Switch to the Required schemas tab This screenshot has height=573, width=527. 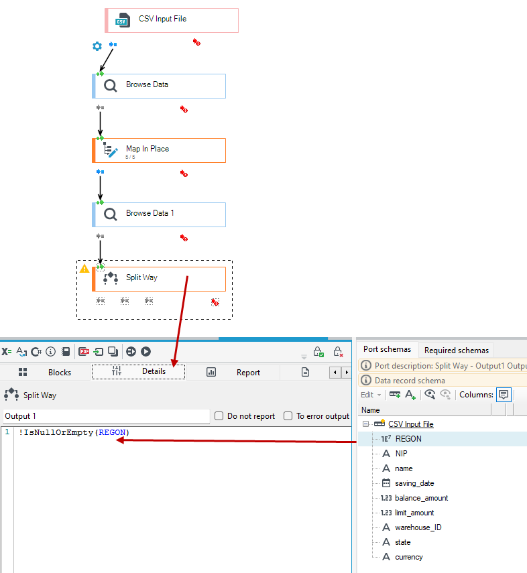point(457,351)
